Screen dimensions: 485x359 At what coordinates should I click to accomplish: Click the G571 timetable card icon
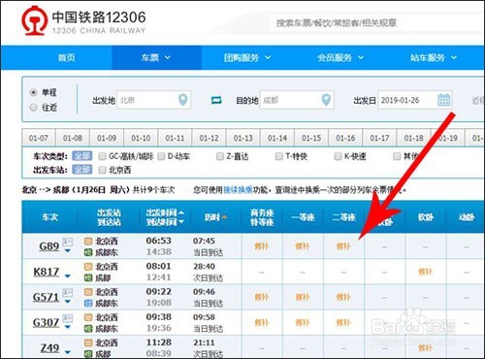coord(68,293)
